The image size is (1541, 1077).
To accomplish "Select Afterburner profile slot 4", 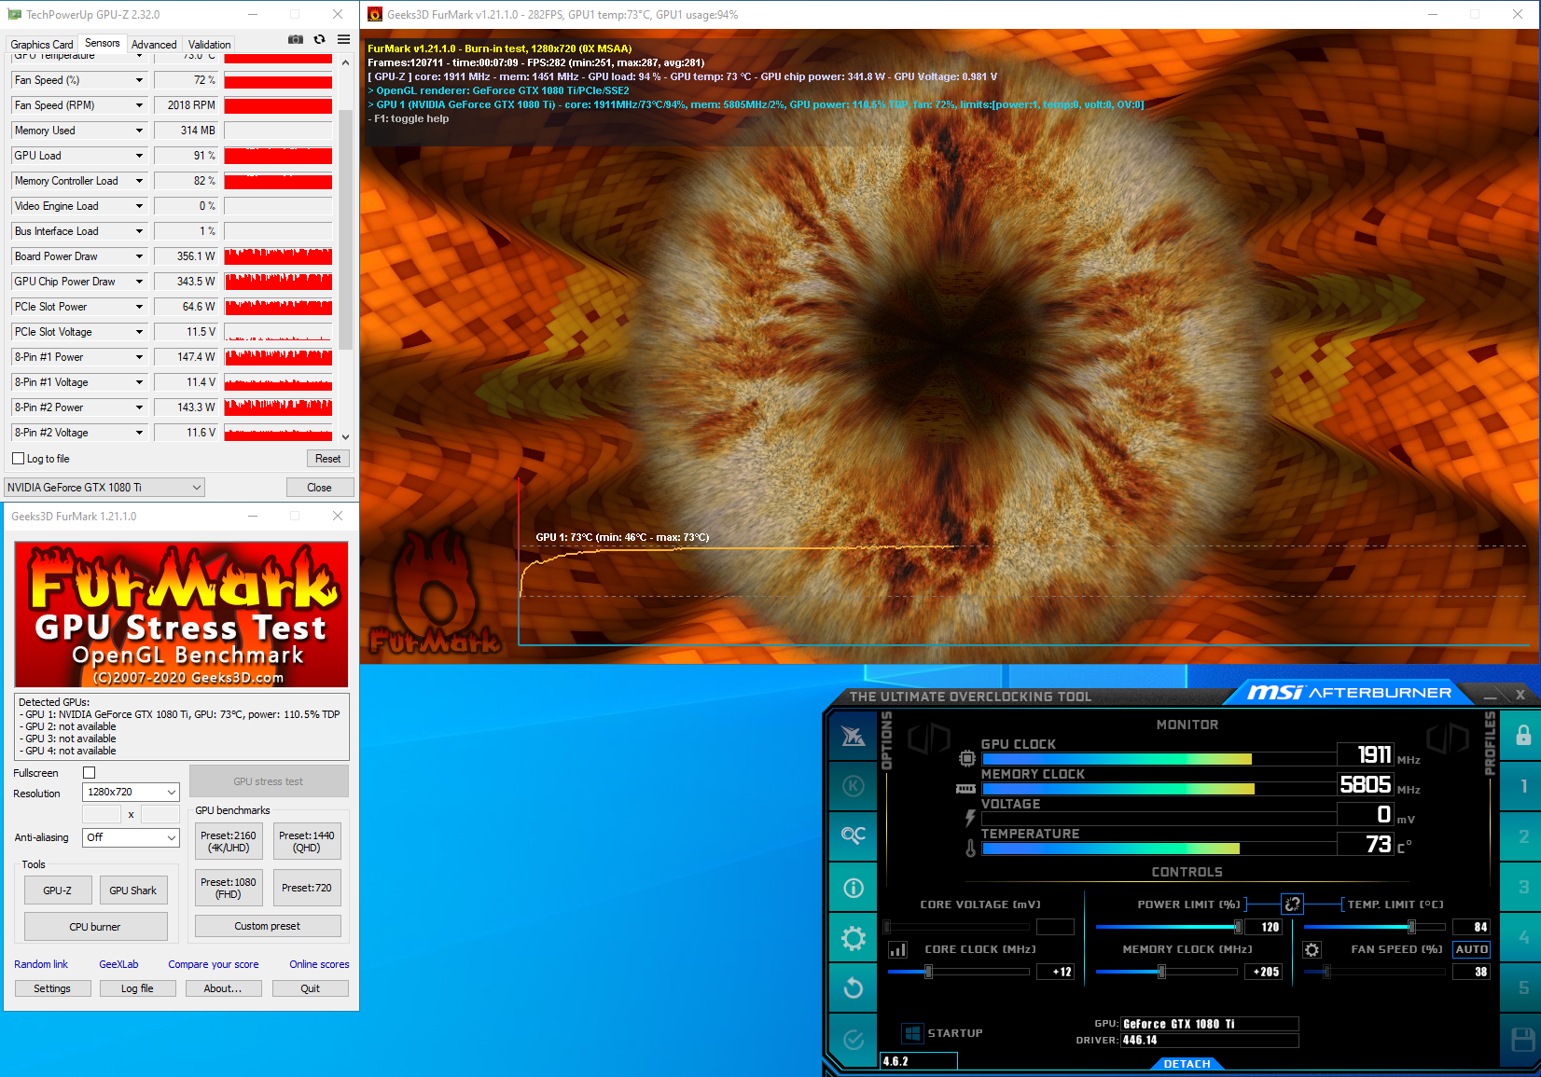I will [1523, 937].
